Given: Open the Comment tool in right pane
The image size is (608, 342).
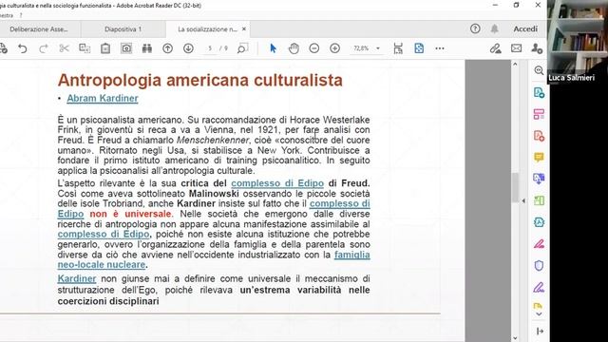Looking at the screenshot, I should coord(539,157).
